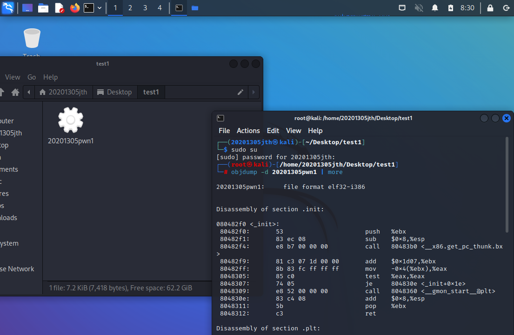Click the 20201305pwn1 file name label
The image size is (514, 335).
[x=71, y=141]
